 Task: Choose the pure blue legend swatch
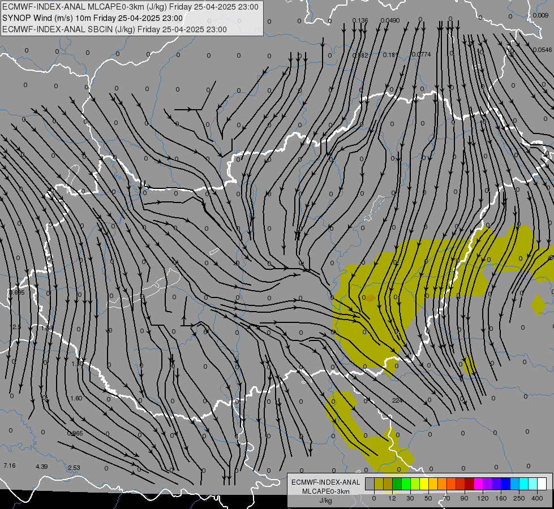point(506,484)
